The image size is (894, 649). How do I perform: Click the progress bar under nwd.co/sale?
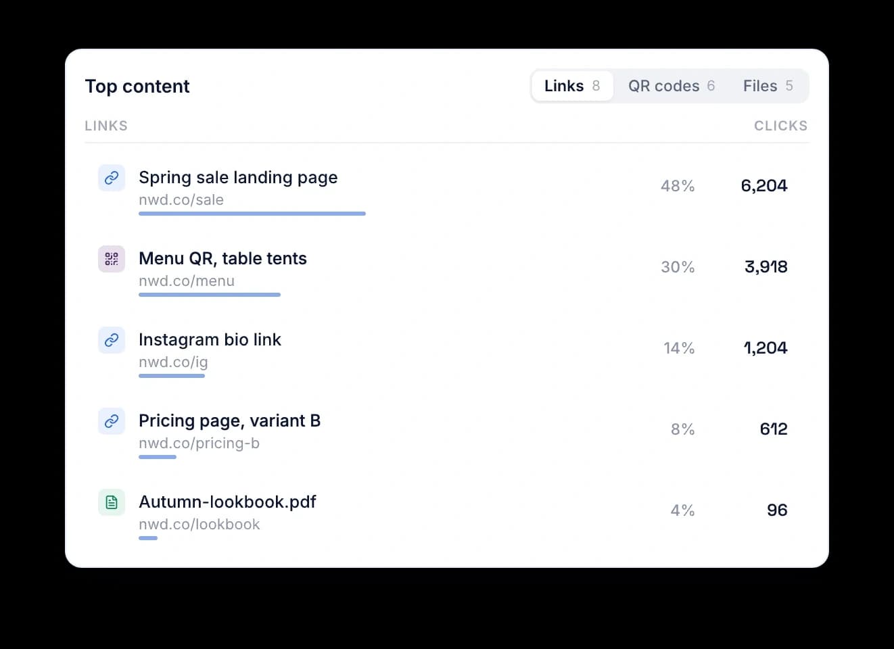pos(252,214)
